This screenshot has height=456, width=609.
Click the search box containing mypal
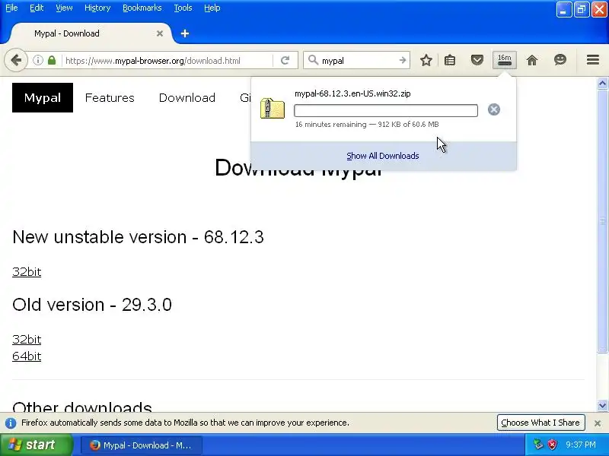[357, 61]
